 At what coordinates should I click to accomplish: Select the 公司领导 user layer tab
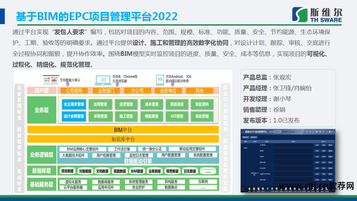[74, 91]
